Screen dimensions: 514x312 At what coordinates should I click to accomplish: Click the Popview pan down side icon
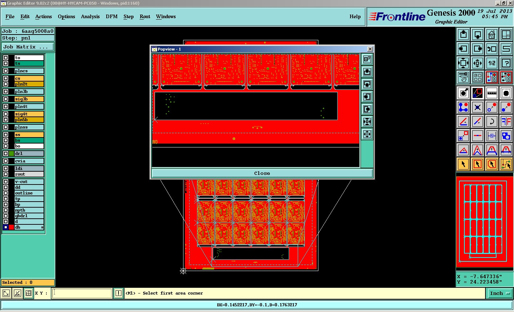click(367, 84)
